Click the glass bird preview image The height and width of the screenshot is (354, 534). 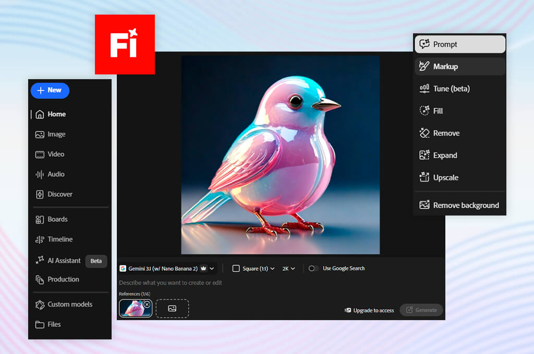click(280, 155)
